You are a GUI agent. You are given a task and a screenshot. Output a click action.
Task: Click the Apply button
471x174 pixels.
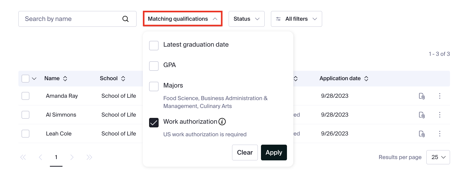274,153
